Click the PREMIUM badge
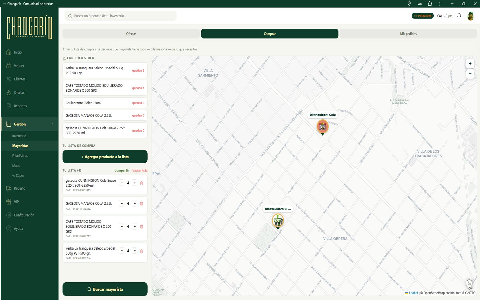Screen dimensions: 480x300 [423, 16]
